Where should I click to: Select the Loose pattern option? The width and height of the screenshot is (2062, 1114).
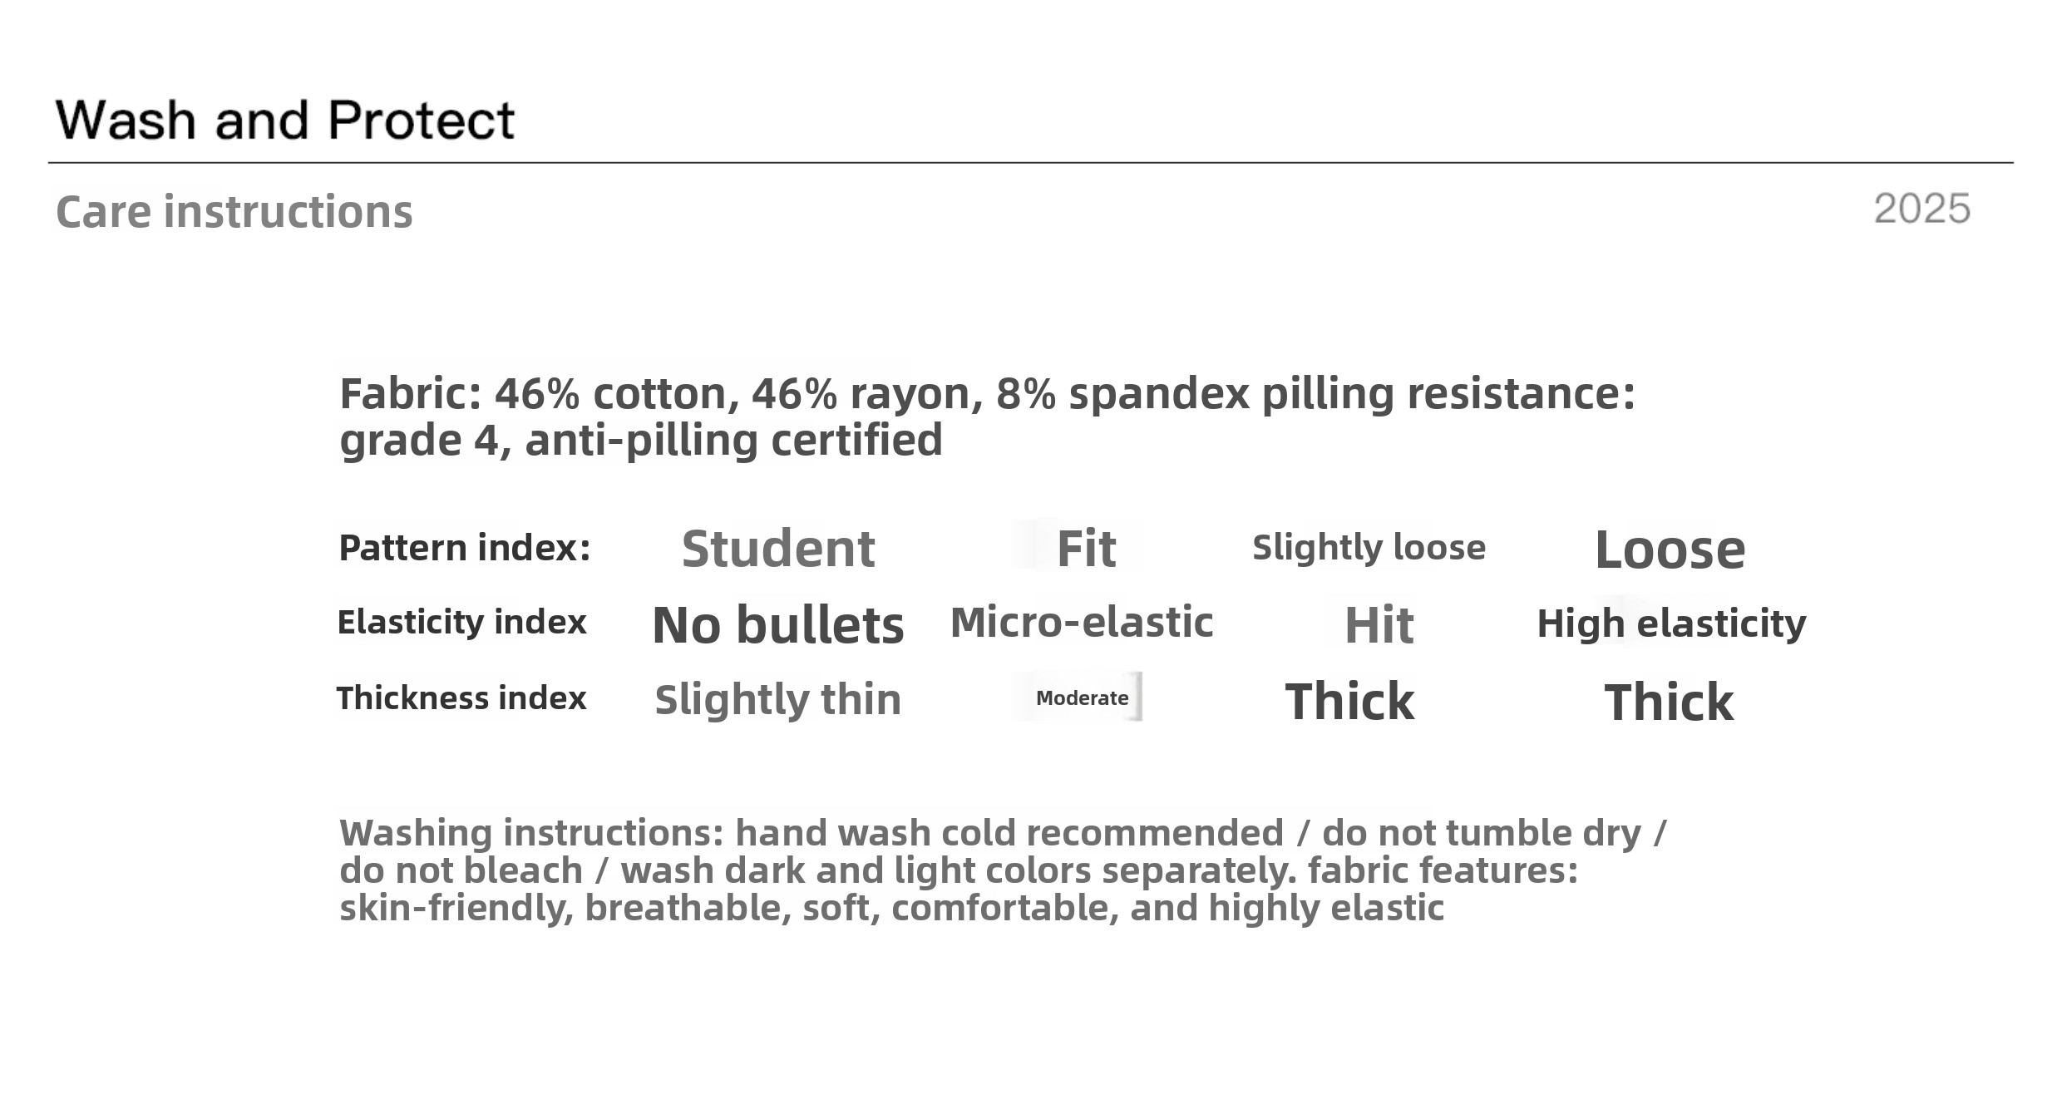pyautogui.click(x=1670, y=550)
